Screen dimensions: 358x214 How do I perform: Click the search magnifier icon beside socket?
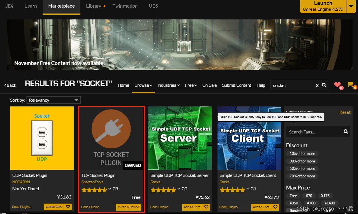point(324,85)
